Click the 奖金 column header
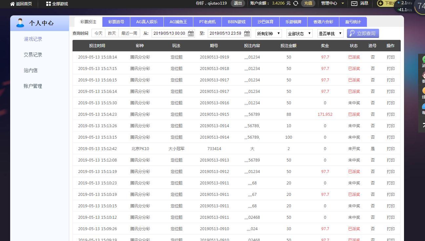The image size is (425, 241). coord(325,46)
